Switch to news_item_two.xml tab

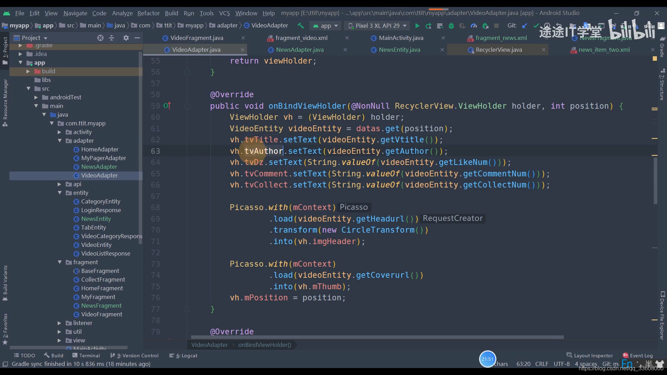coord(604,50)
